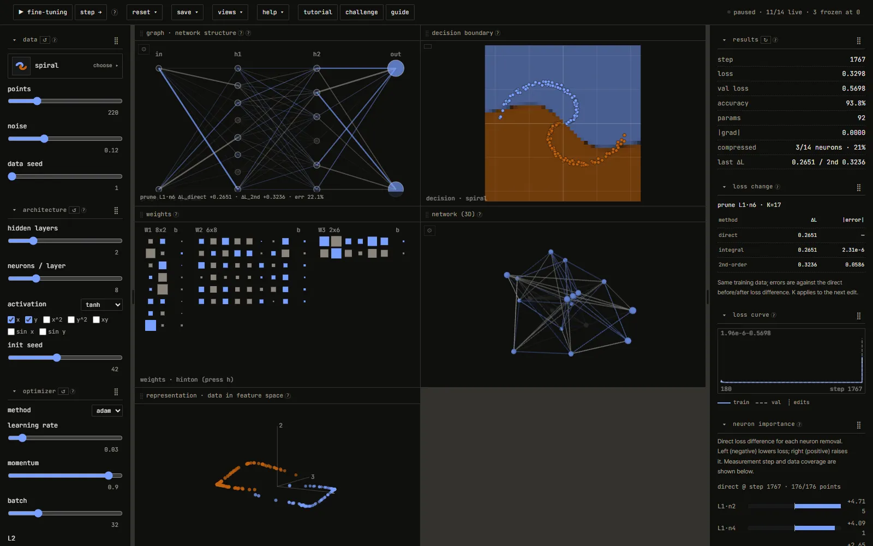
Task: Open the representation panel help icon
Action: 288,396
